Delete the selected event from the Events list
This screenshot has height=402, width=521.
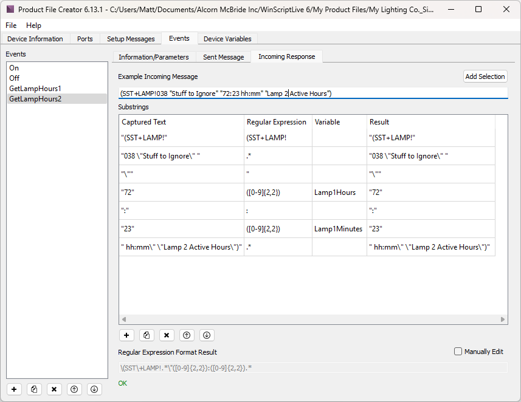pos(54,389)
